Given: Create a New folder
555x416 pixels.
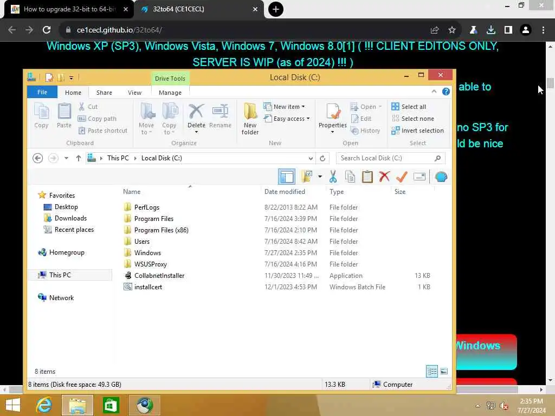Looking at the screenshot, I should [x=250, y=119].
